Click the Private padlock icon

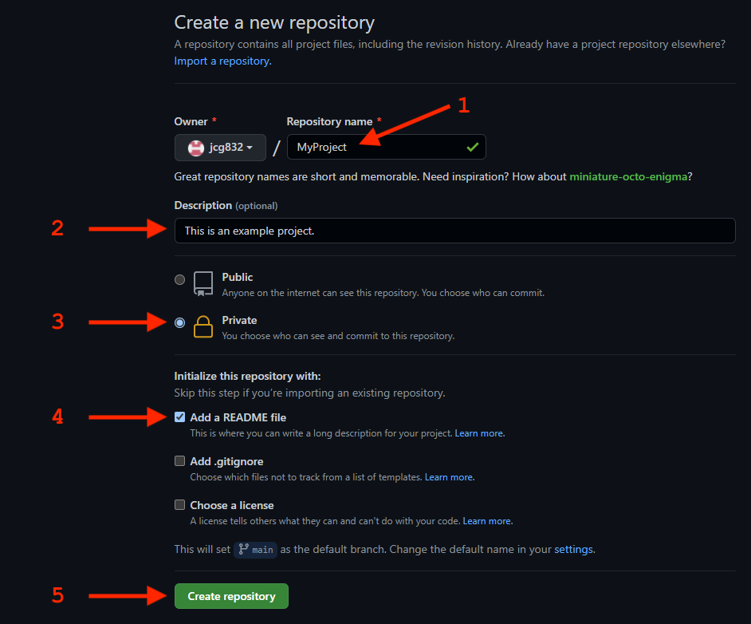pos(203,327)
